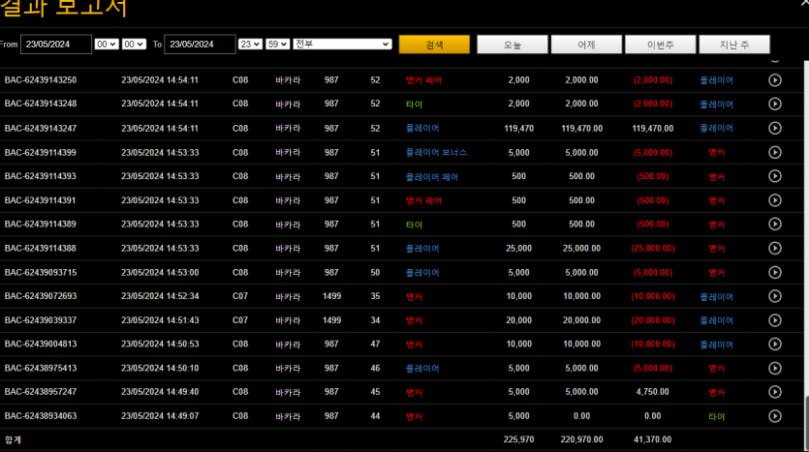The width and height of the screenshot is (809, 452).
Task: Click timestamp 23/05/2024 14:53:00
Action: [160, 272]
